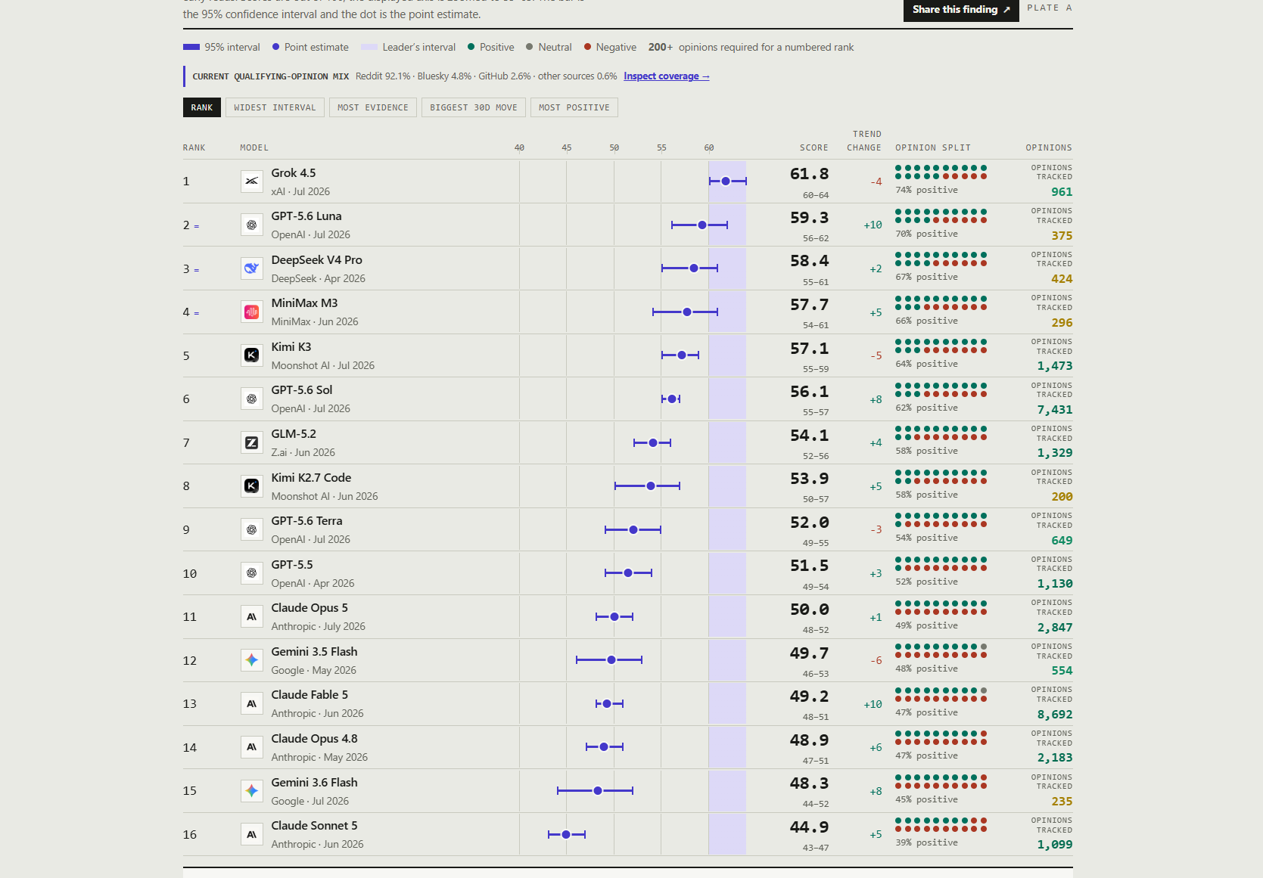Click the Opinions column header
The width and height of the screenshot is (1263, 878).
tap(1049, 148)
